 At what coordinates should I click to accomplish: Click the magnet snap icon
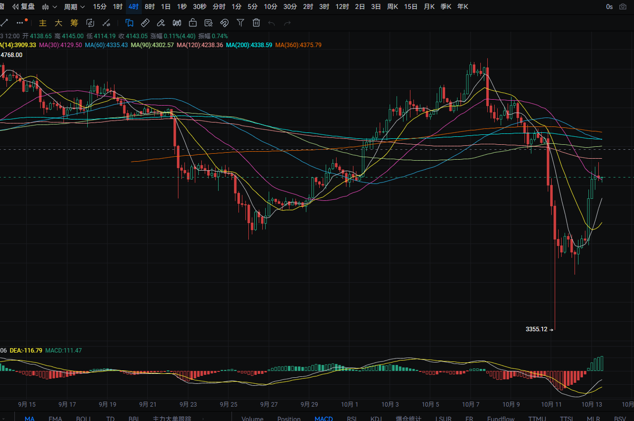pyautogui.click(x=225, y=23)
